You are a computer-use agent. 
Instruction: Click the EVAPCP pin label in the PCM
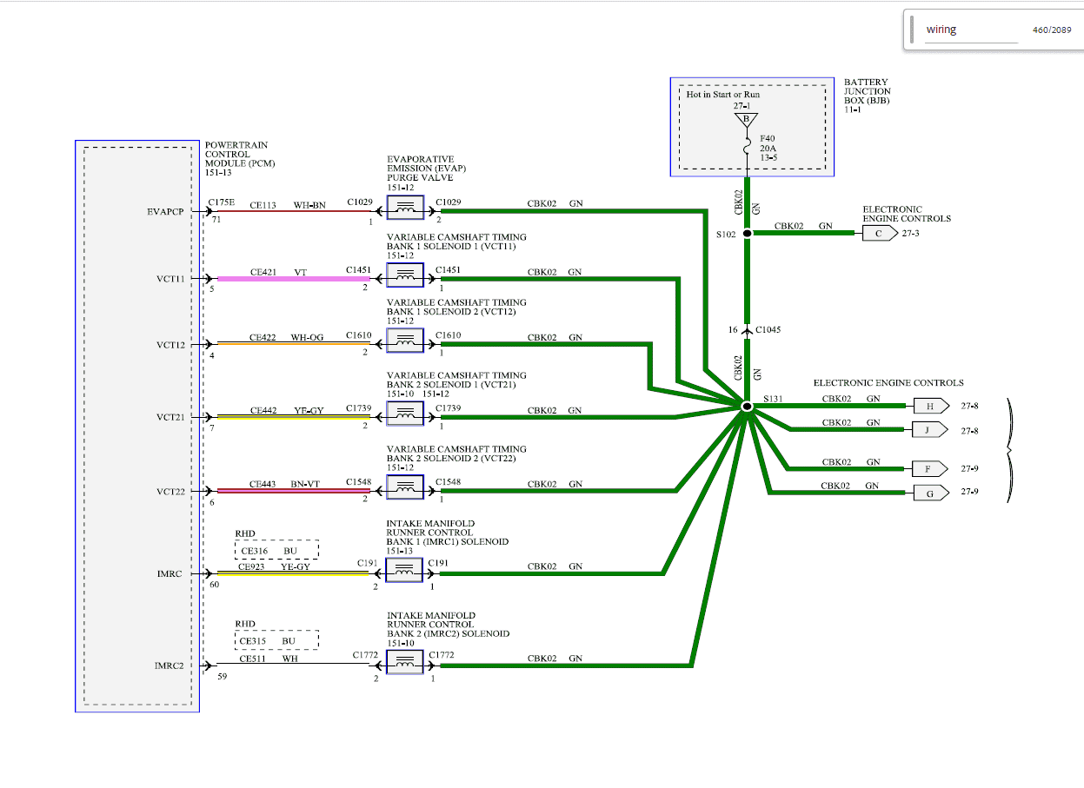tap(167, 211)
